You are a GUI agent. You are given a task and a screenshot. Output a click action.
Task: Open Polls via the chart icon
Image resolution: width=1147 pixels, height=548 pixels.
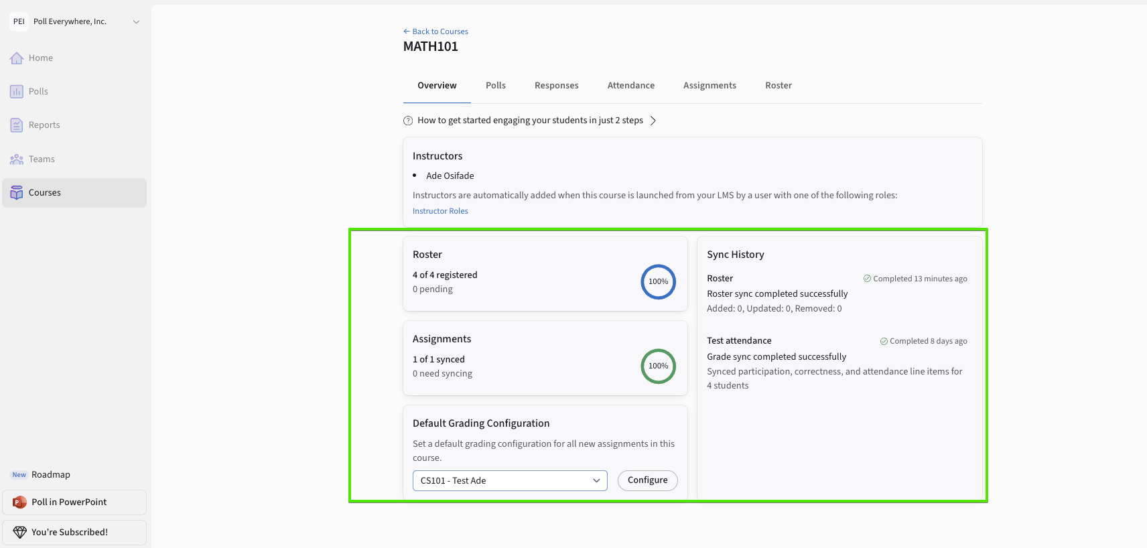[17, 92]
